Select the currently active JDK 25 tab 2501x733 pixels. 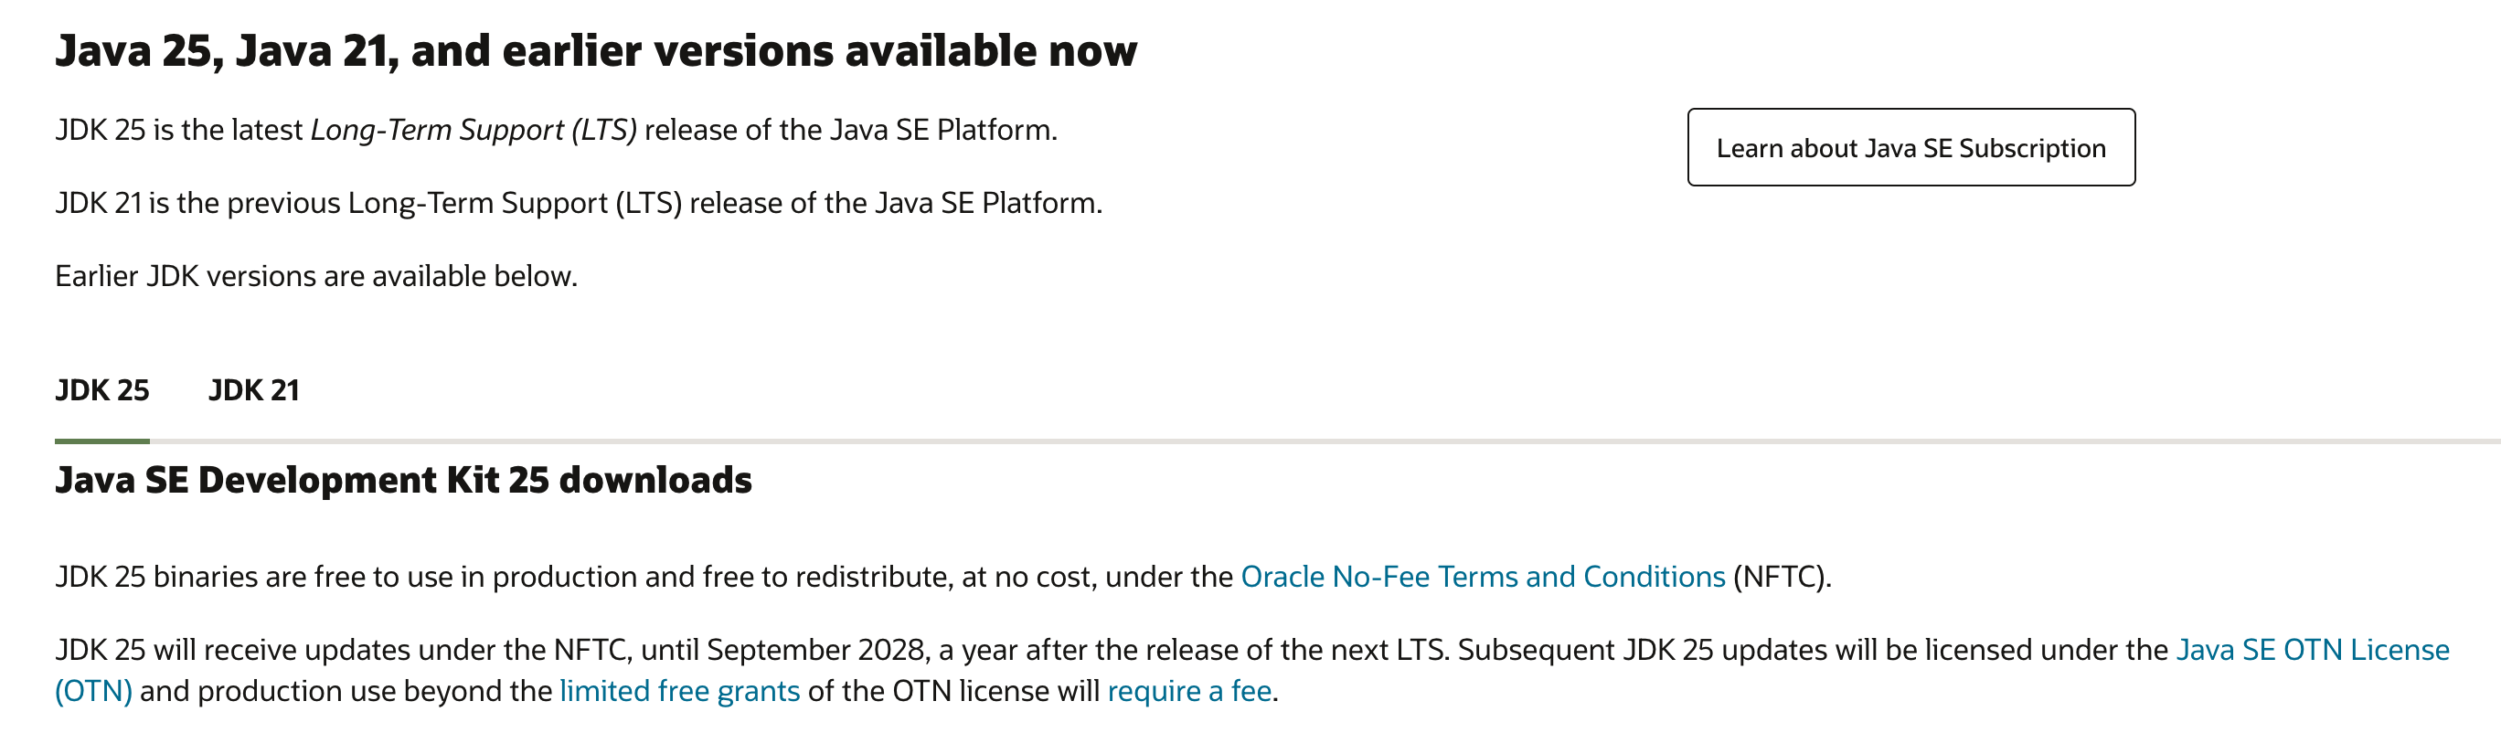click(103, 391)
